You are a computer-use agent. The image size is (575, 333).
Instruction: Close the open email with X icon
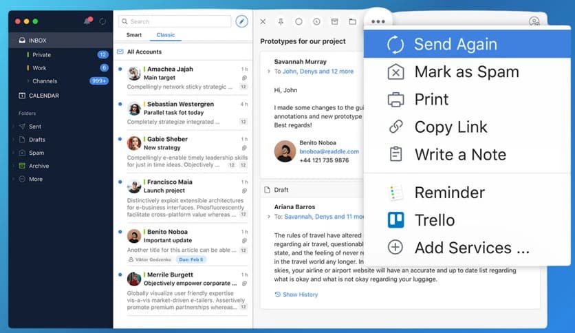point(263,21)
